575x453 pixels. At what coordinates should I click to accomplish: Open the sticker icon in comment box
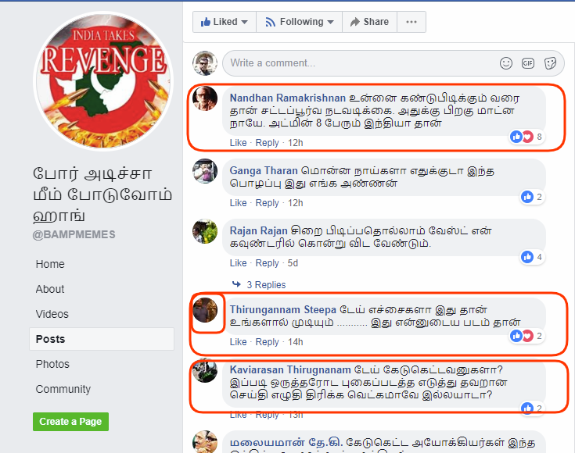550,63
